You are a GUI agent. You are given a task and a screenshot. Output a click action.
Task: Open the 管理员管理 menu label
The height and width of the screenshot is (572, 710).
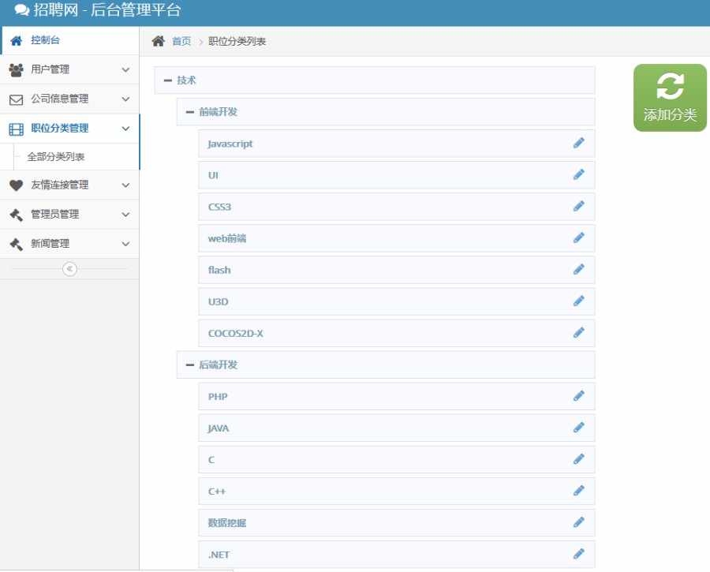(54, 215)
